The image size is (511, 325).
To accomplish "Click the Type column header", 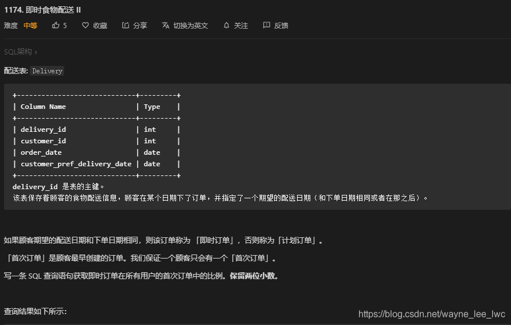I will (152, 107).
